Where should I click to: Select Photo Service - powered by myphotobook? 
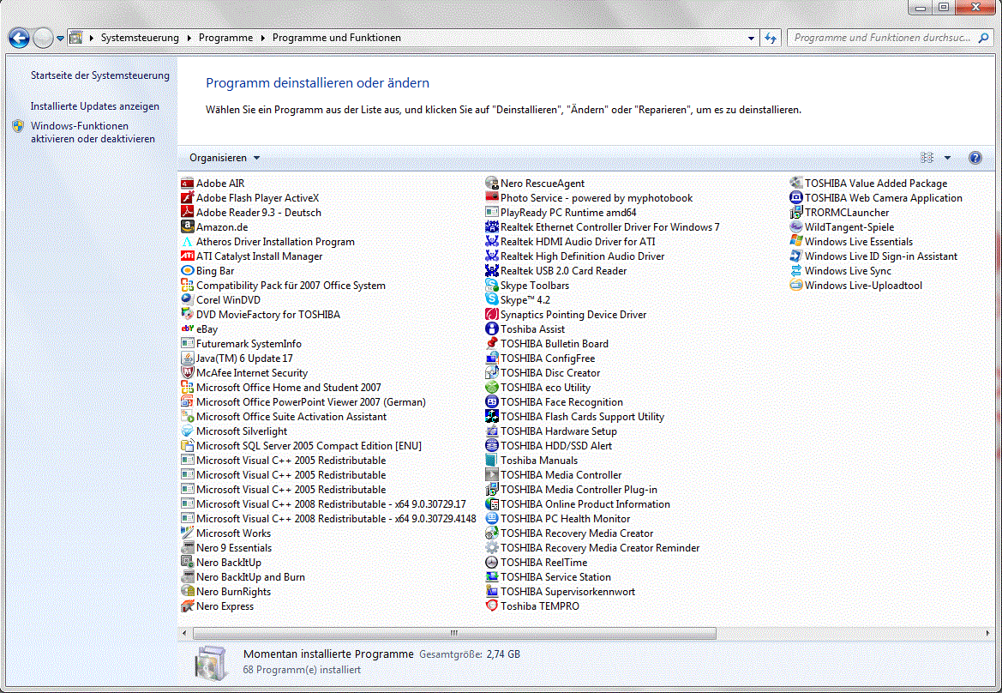tap(589, 198)
